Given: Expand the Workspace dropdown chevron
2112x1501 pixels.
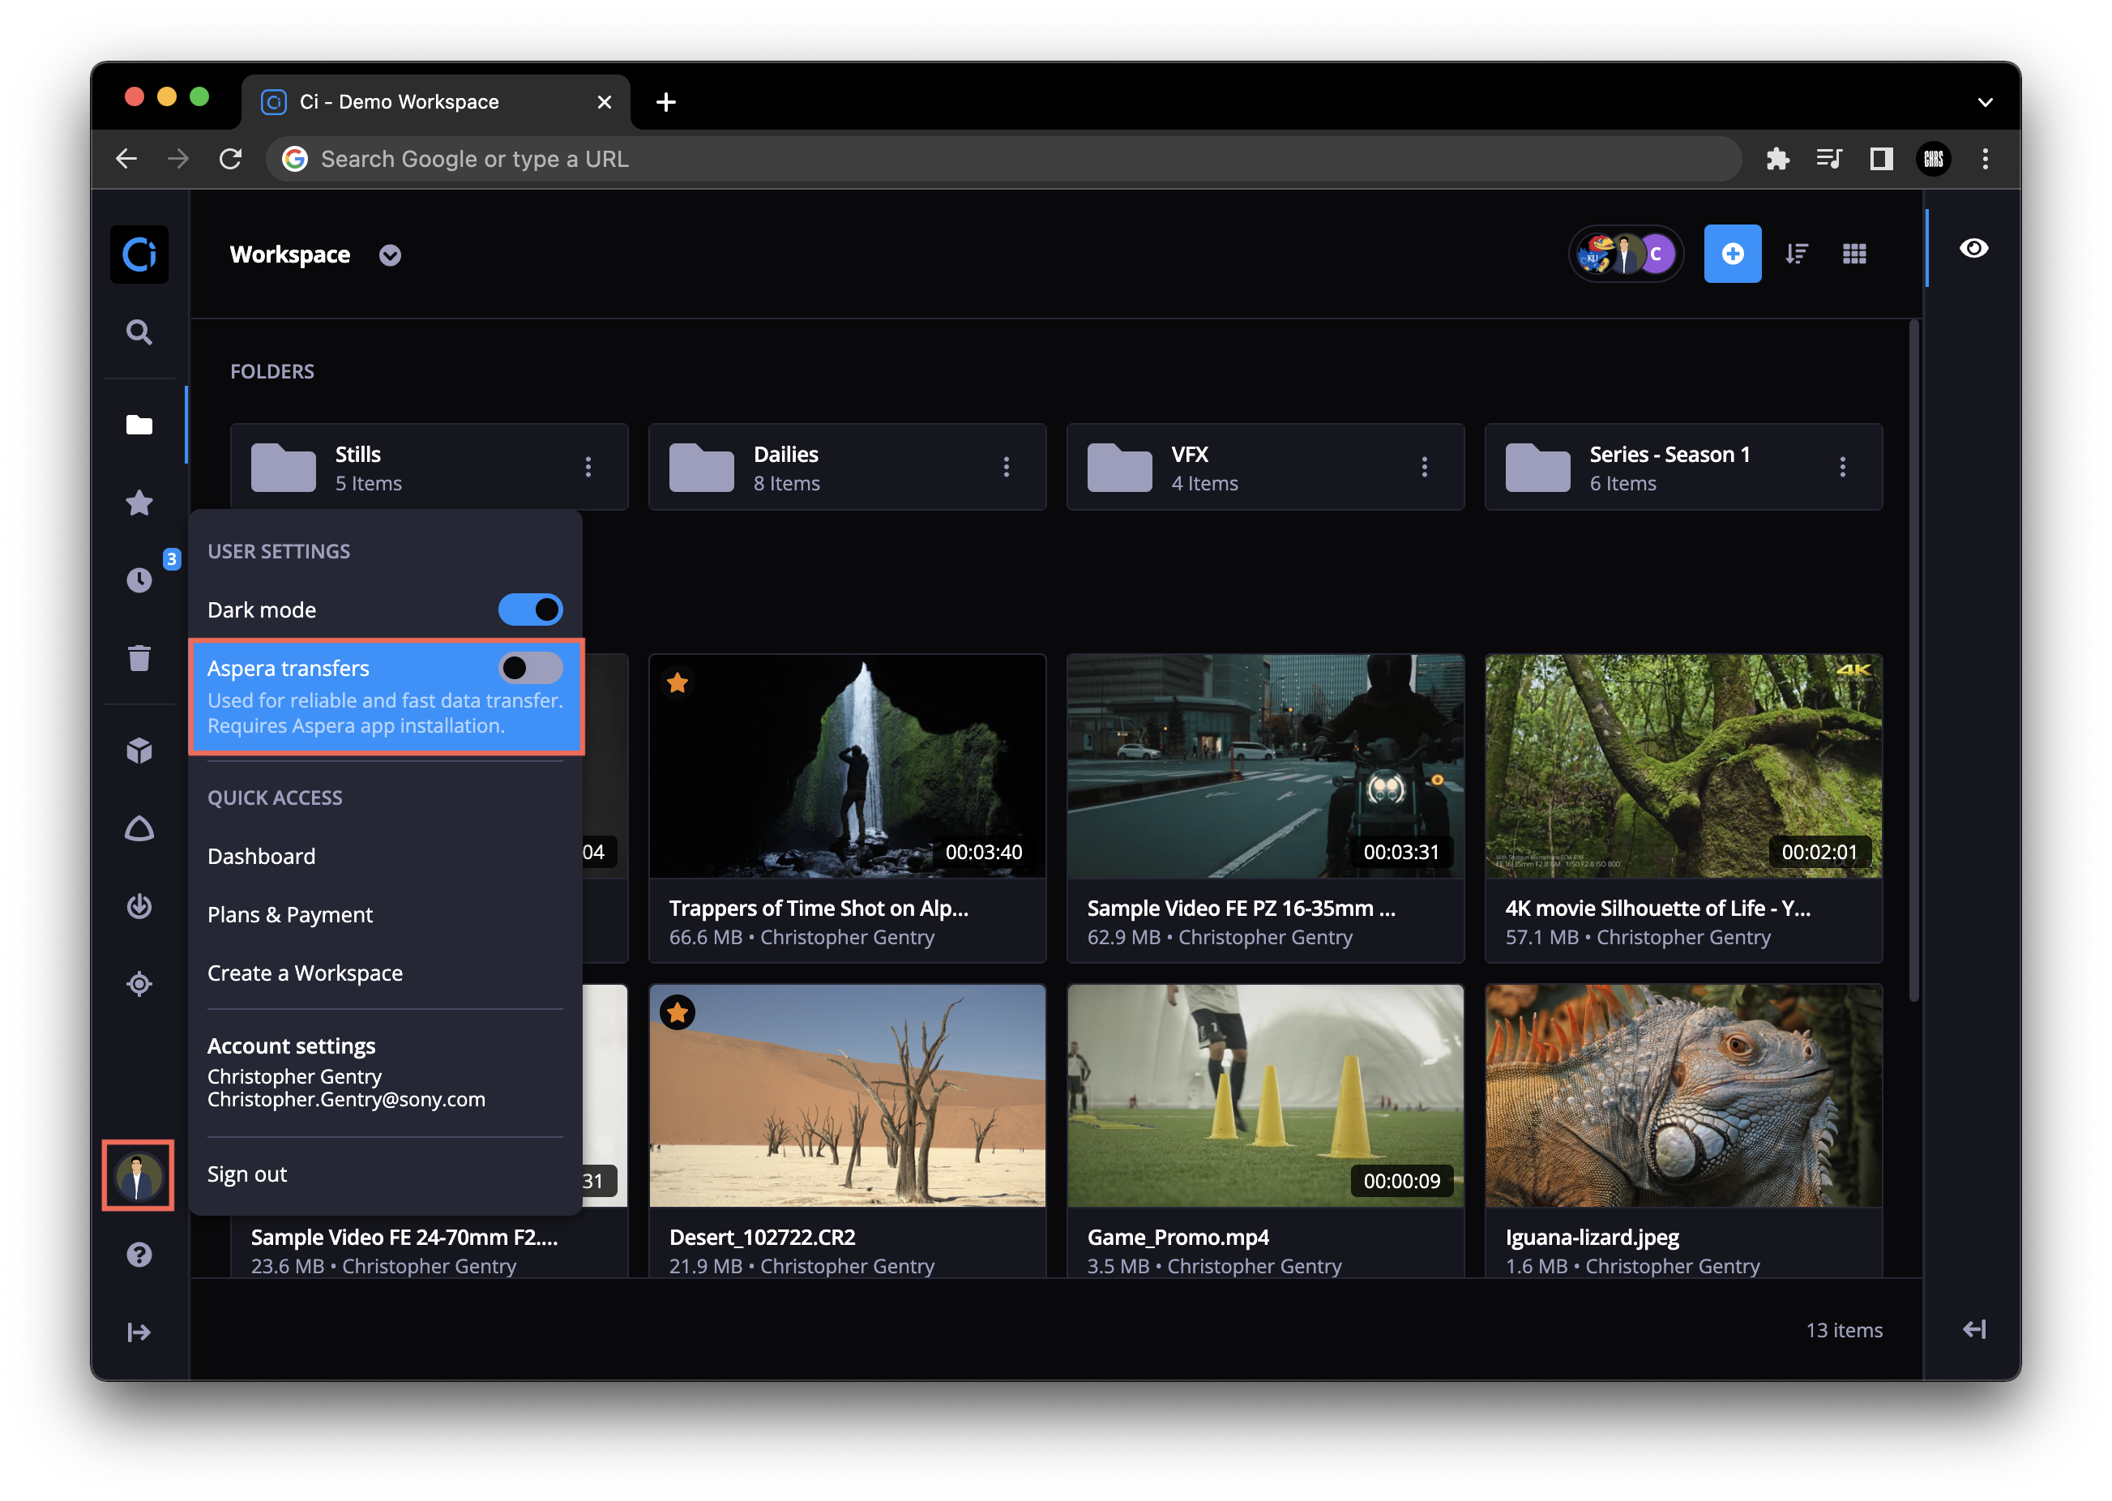Looking at the screenshot, I should (390, 255).
